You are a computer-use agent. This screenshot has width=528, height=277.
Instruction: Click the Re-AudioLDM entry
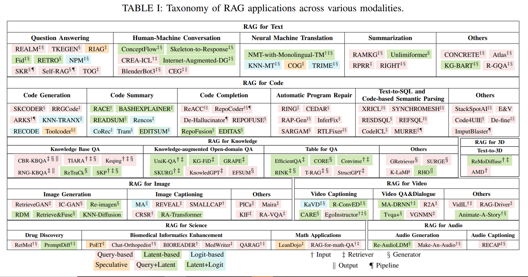point(392,245)
